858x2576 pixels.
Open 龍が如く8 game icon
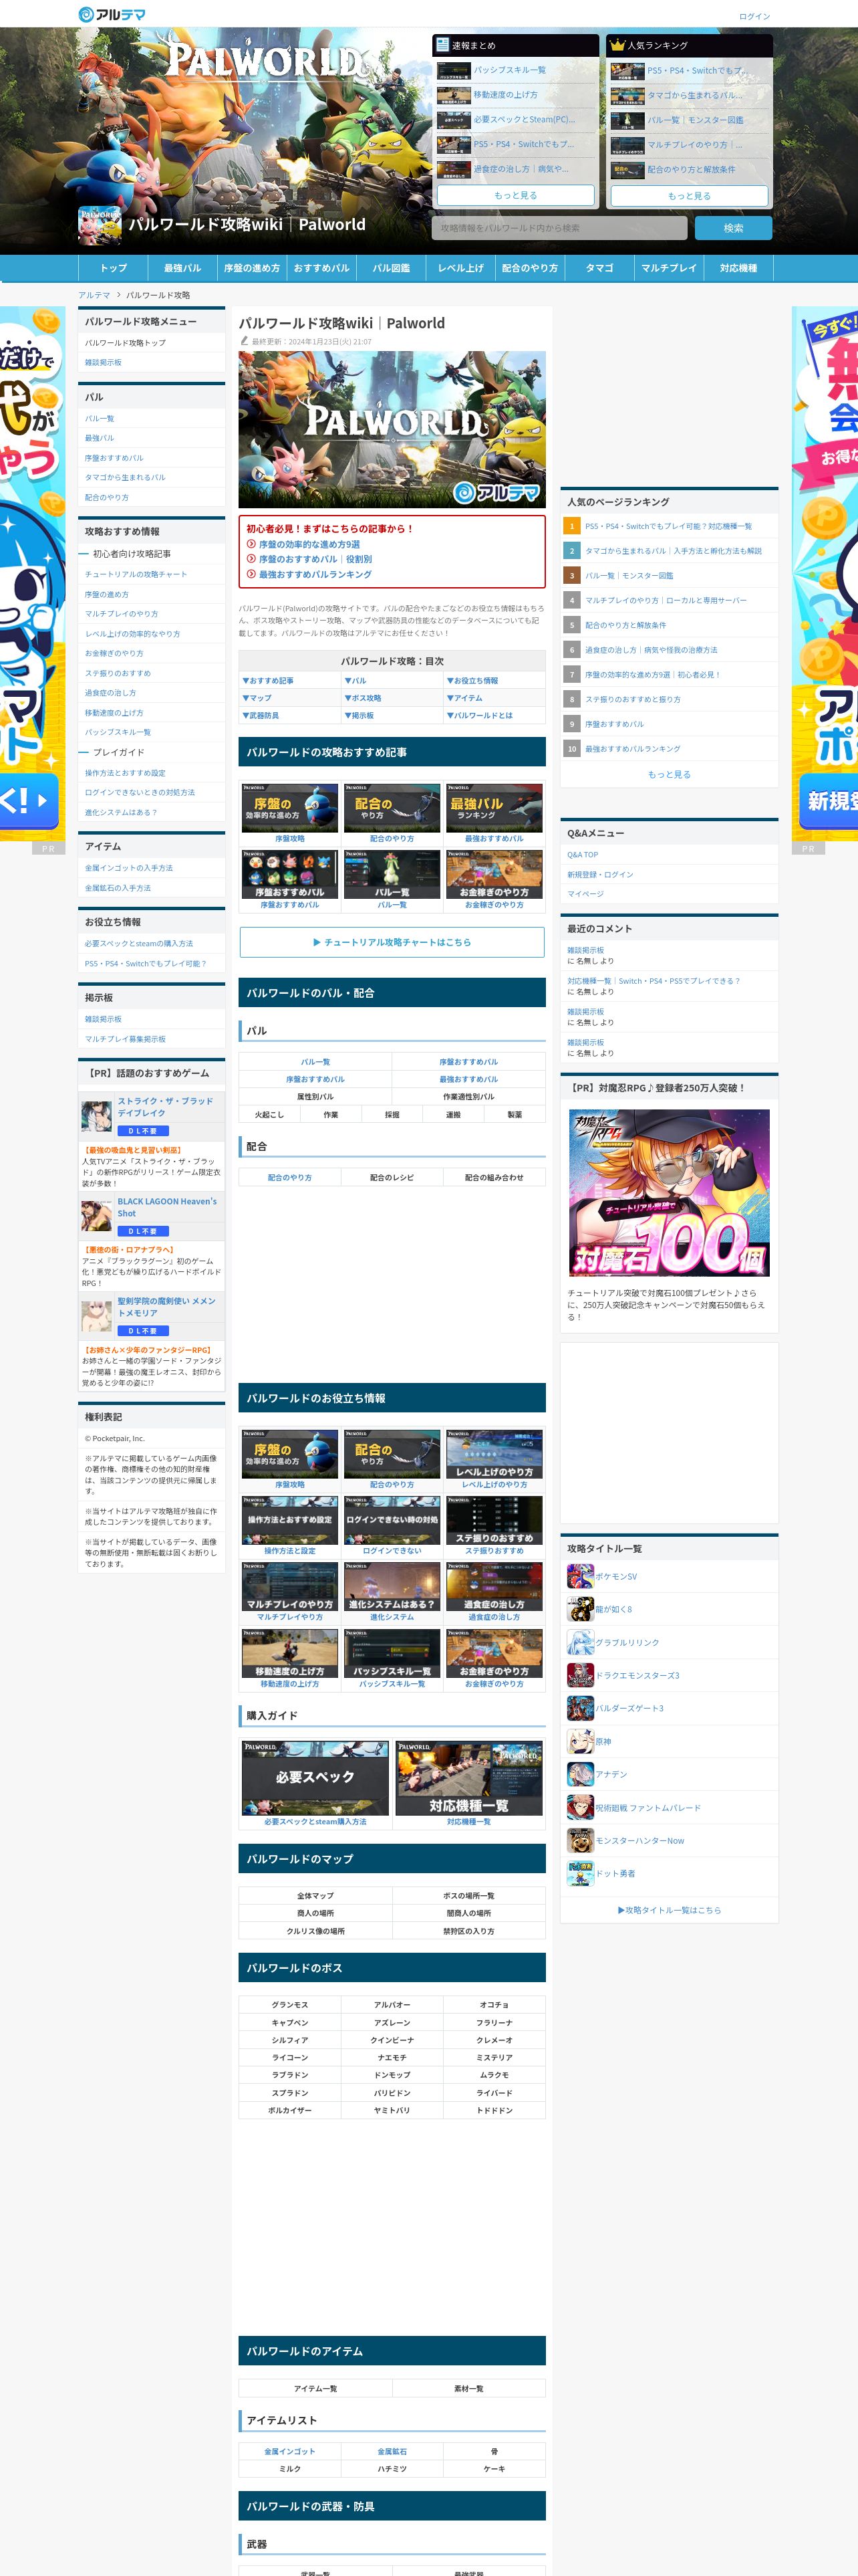(x=579, y=1609)
